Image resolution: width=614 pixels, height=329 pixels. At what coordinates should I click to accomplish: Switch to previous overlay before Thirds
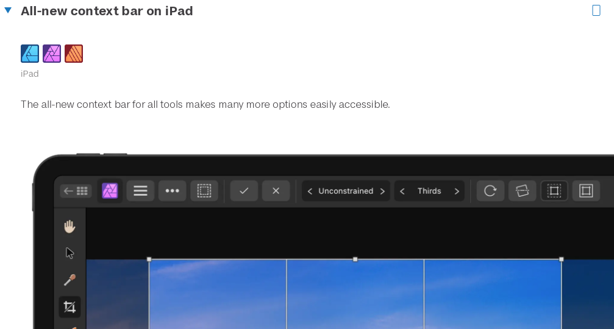(402, 191)
